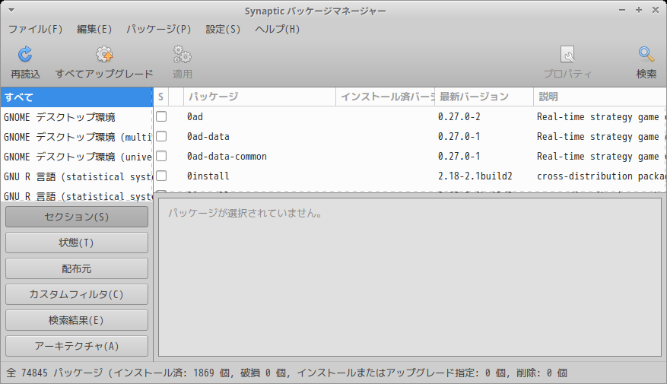Sort by 説明 column header

pyautogui.click(x=600, y=97)
